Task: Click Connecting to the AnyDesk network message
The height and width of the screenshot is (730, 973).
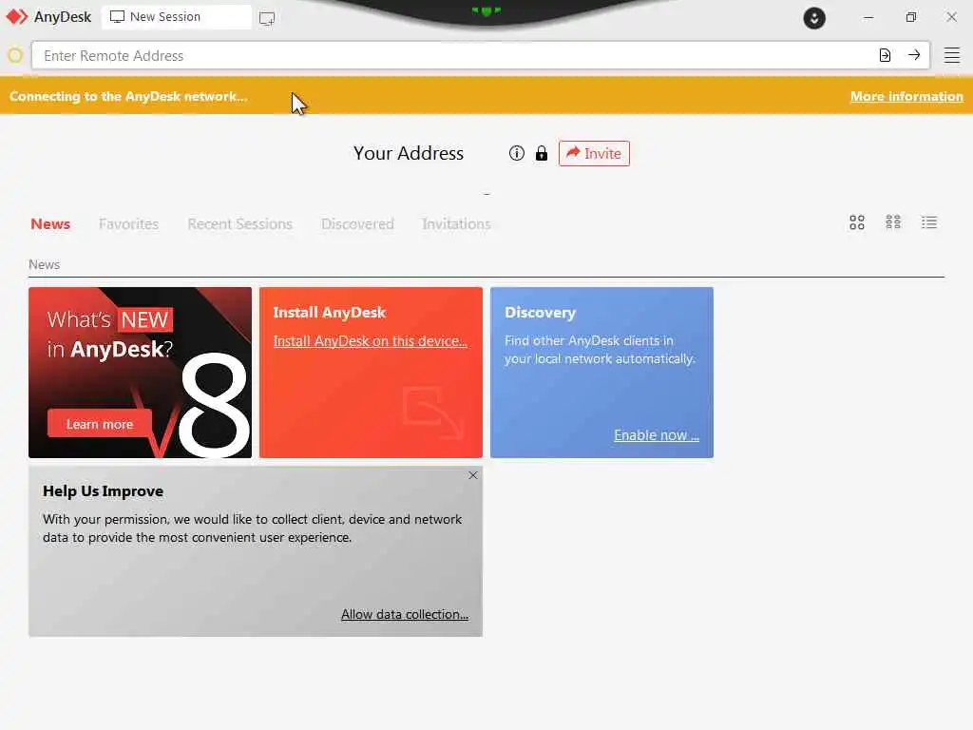Action: click(128, 96)
